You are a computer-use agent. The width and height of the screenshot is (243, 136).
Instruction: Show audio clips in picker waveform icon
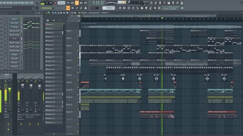pyautogui.click(x=54, y=20)
